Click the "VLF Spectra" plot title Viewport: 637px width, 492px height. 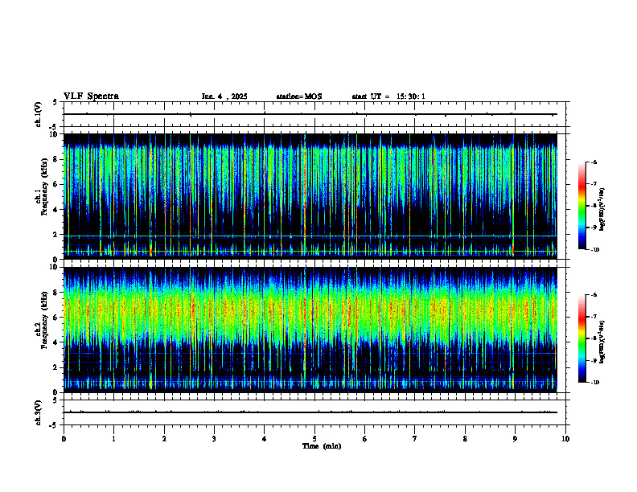[91, 96]
